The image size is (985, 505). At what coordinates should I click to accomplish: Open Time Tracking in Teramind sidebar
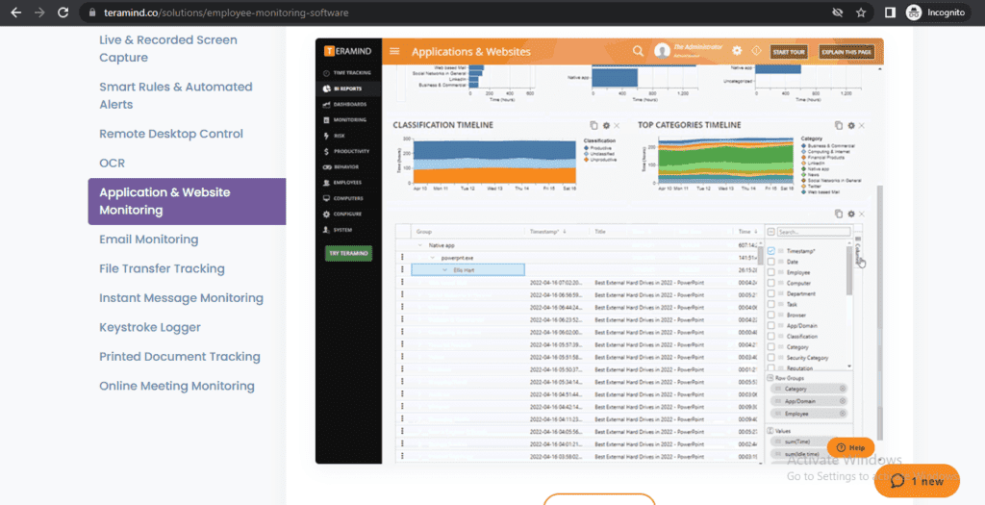347,73
